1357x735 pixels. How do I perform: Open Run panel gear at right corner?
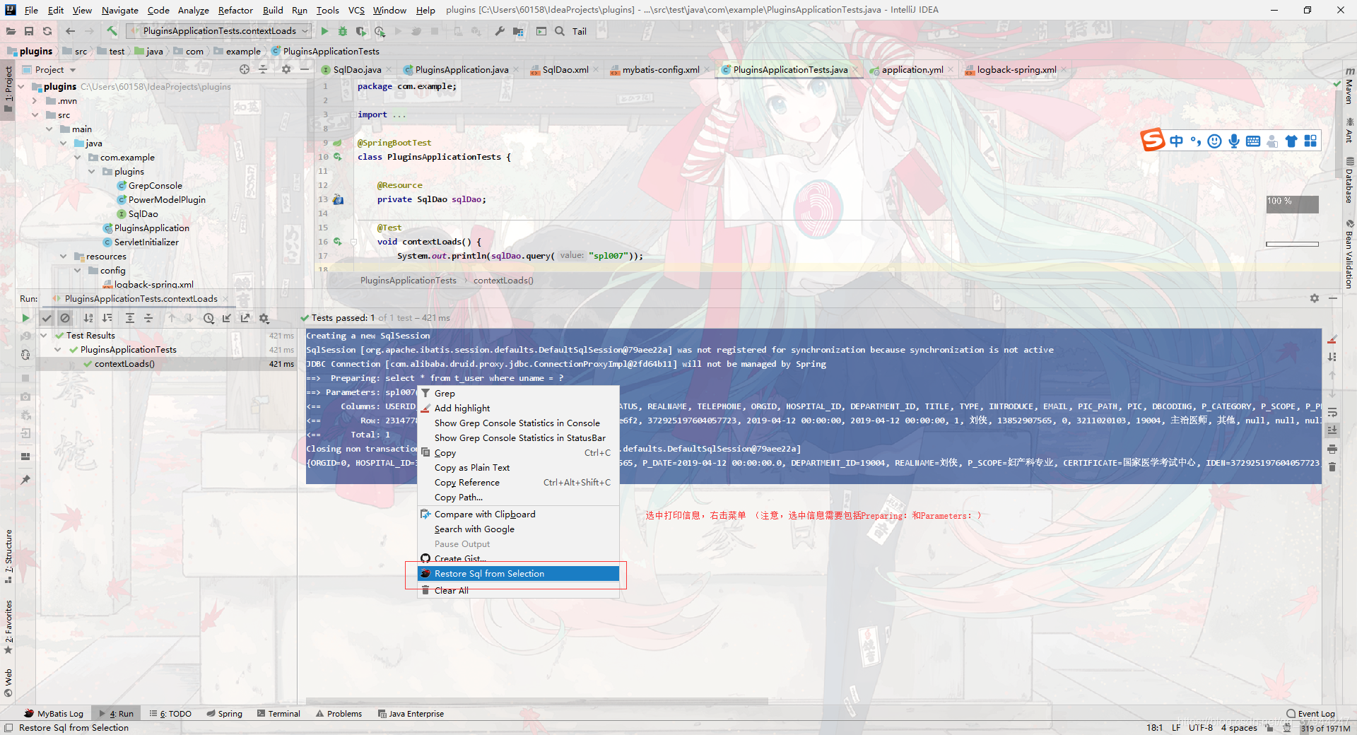tap(1315, 298)
